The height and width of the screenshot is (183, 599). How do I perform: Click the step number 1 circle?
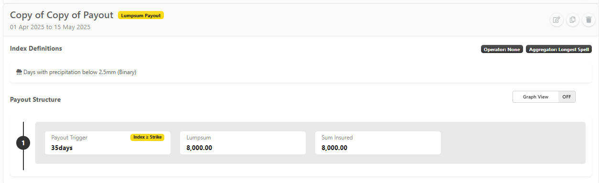pyautogui.click(x=23, y=143)
